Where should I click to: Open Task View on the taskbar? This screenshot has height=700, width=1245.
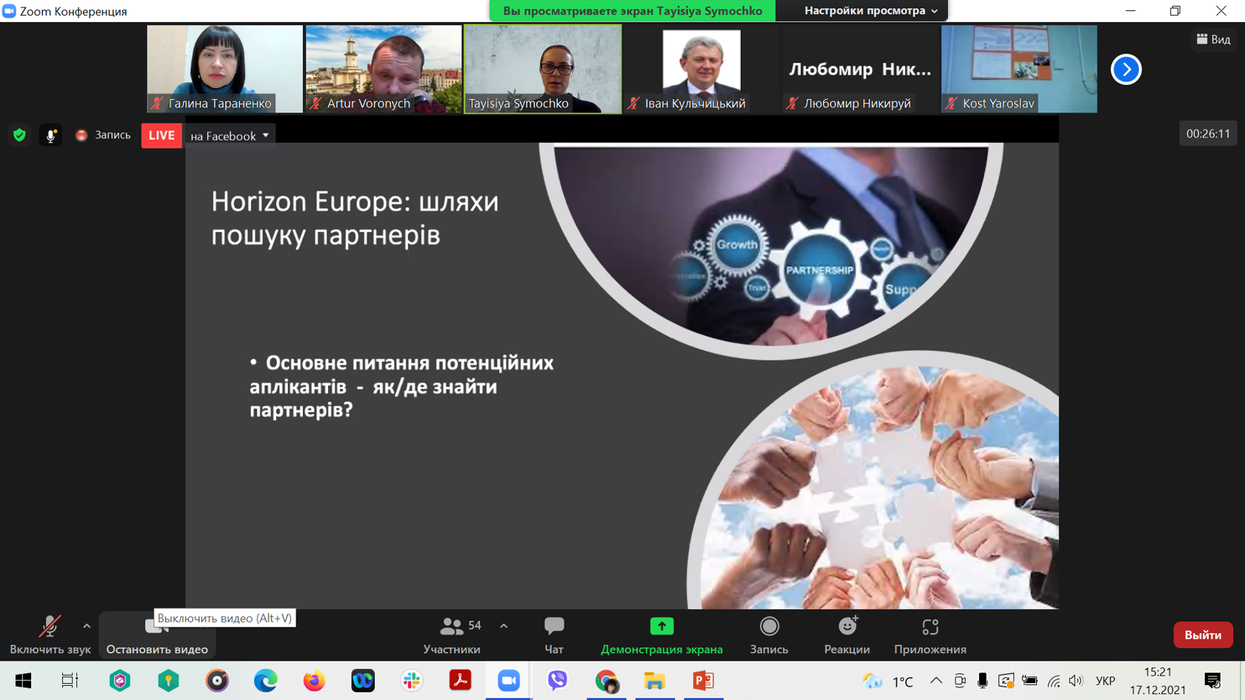70,681
